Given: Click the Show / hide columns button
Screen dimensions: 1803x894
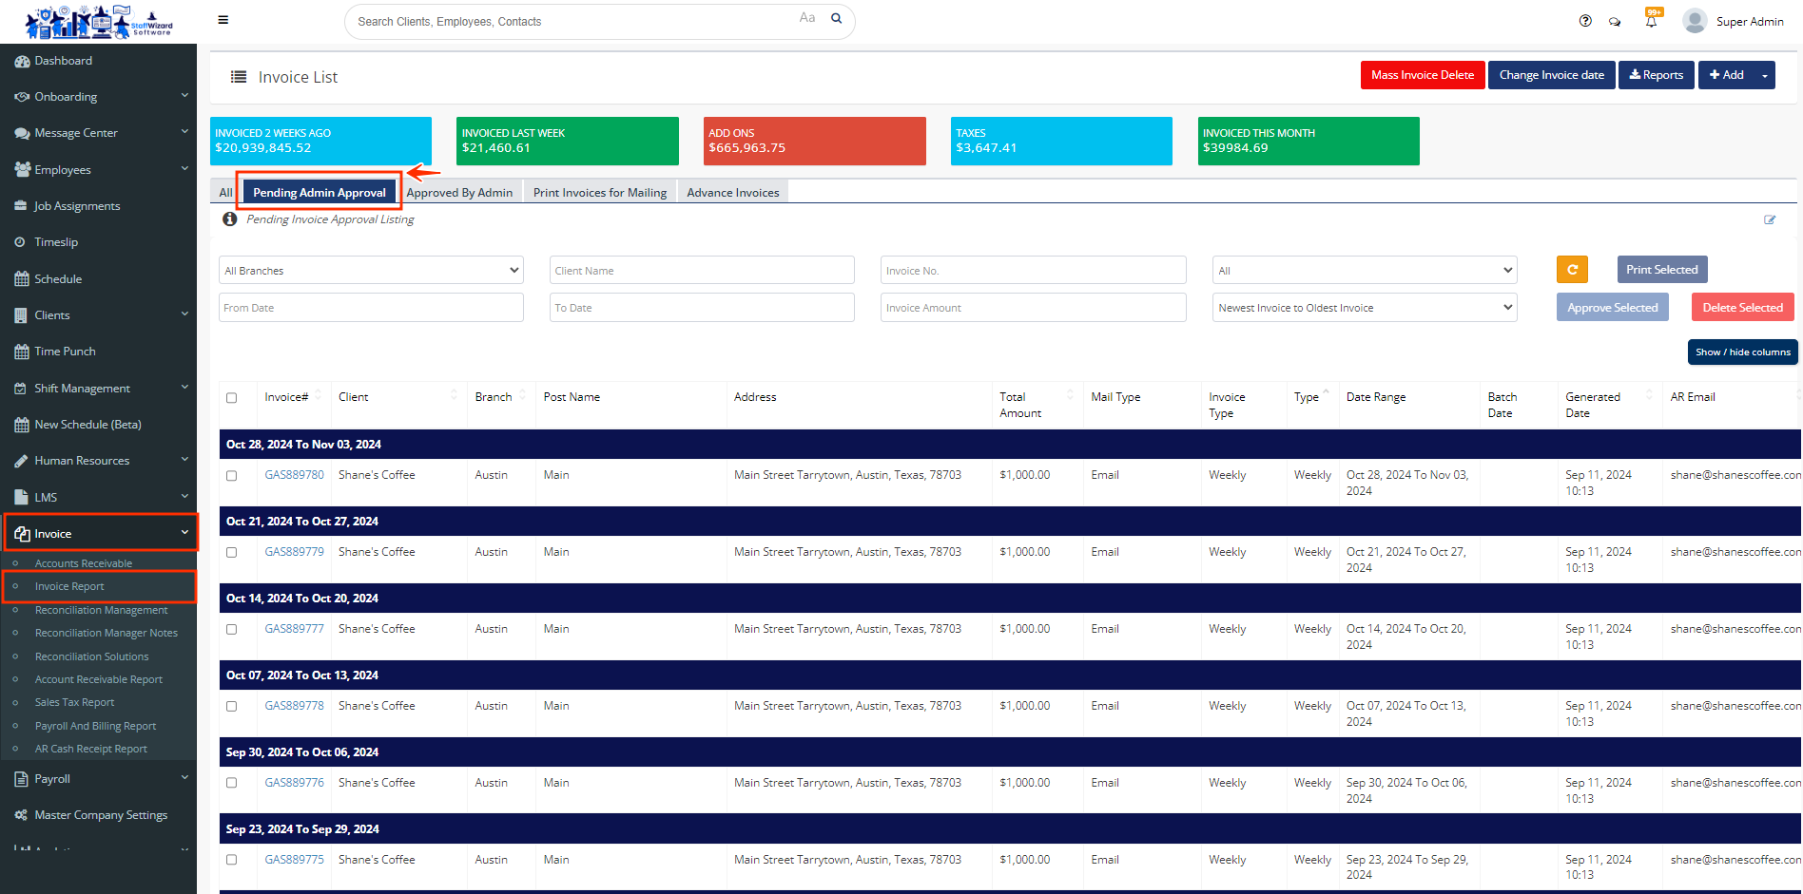Looking at the screenshot, I should pos(1743,352).
